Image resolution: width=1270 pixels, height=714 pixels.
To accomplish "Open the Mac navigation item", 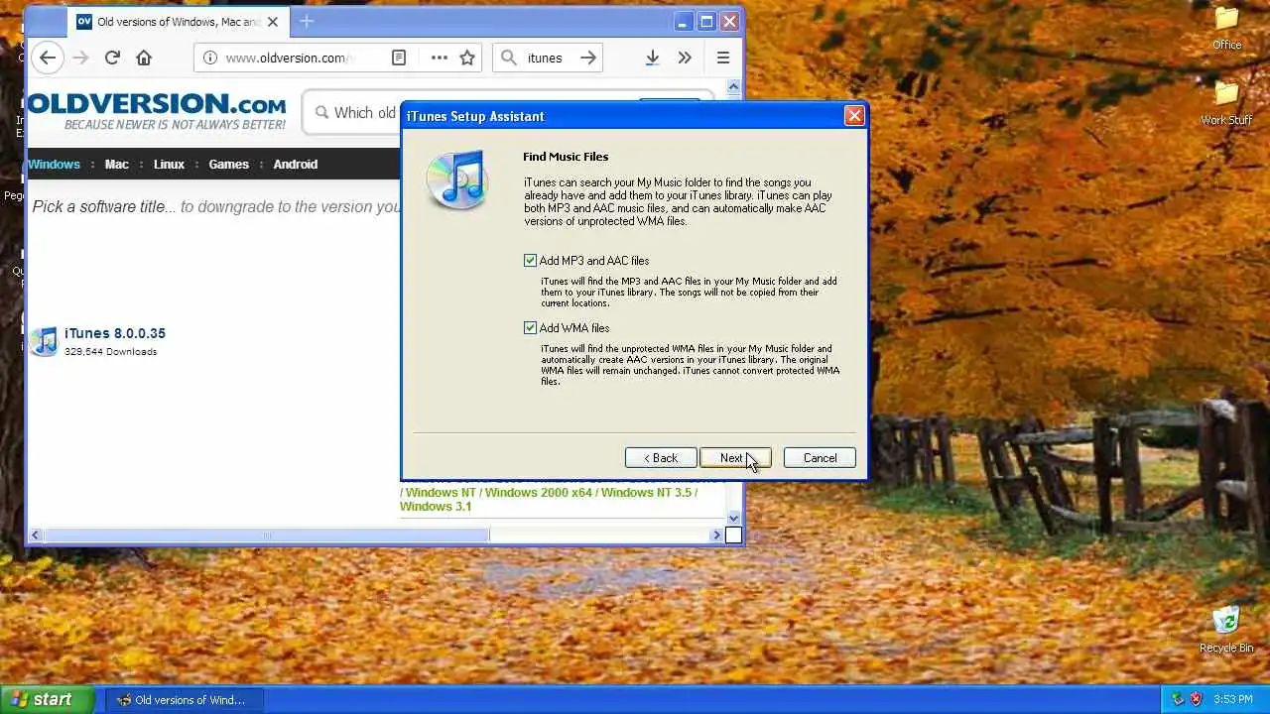I will 117,165.
